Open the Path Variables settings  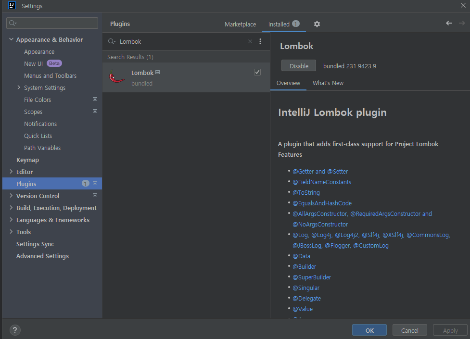[42, 148]
